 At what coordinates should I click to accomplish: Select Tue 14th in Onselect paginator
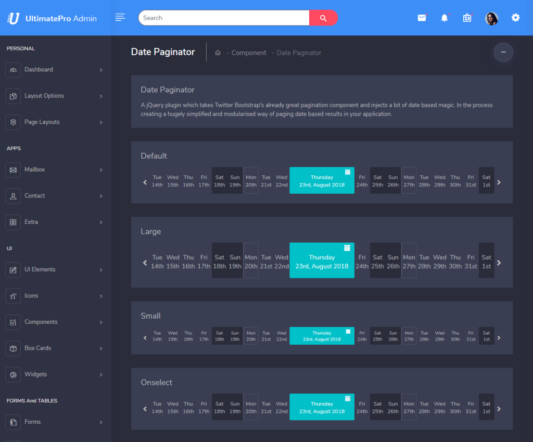(x=157, y=407)
